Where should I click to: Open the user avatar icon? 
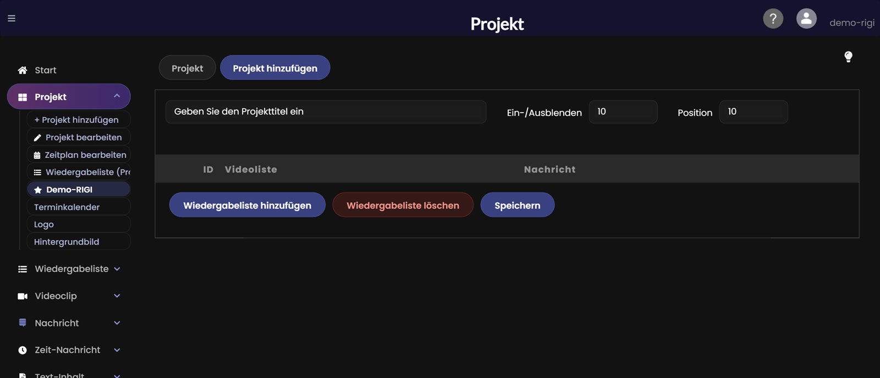(x=806, y=19)
